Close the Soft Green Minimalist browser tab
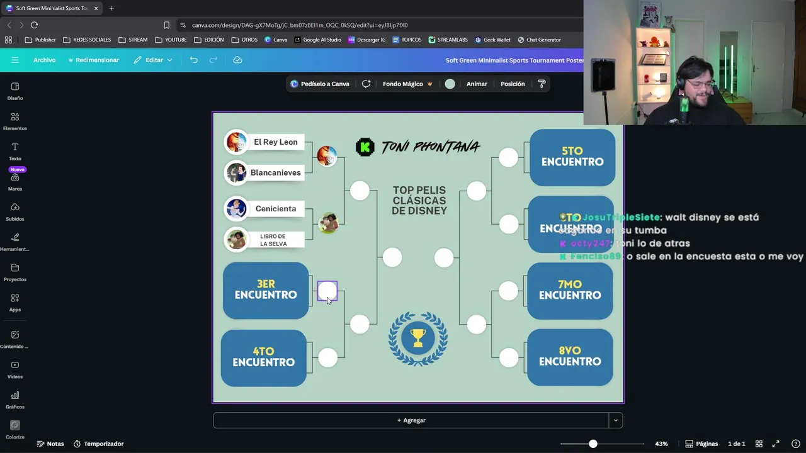The width and height of the screenshot is (806, 453). (x=96, y=8)
